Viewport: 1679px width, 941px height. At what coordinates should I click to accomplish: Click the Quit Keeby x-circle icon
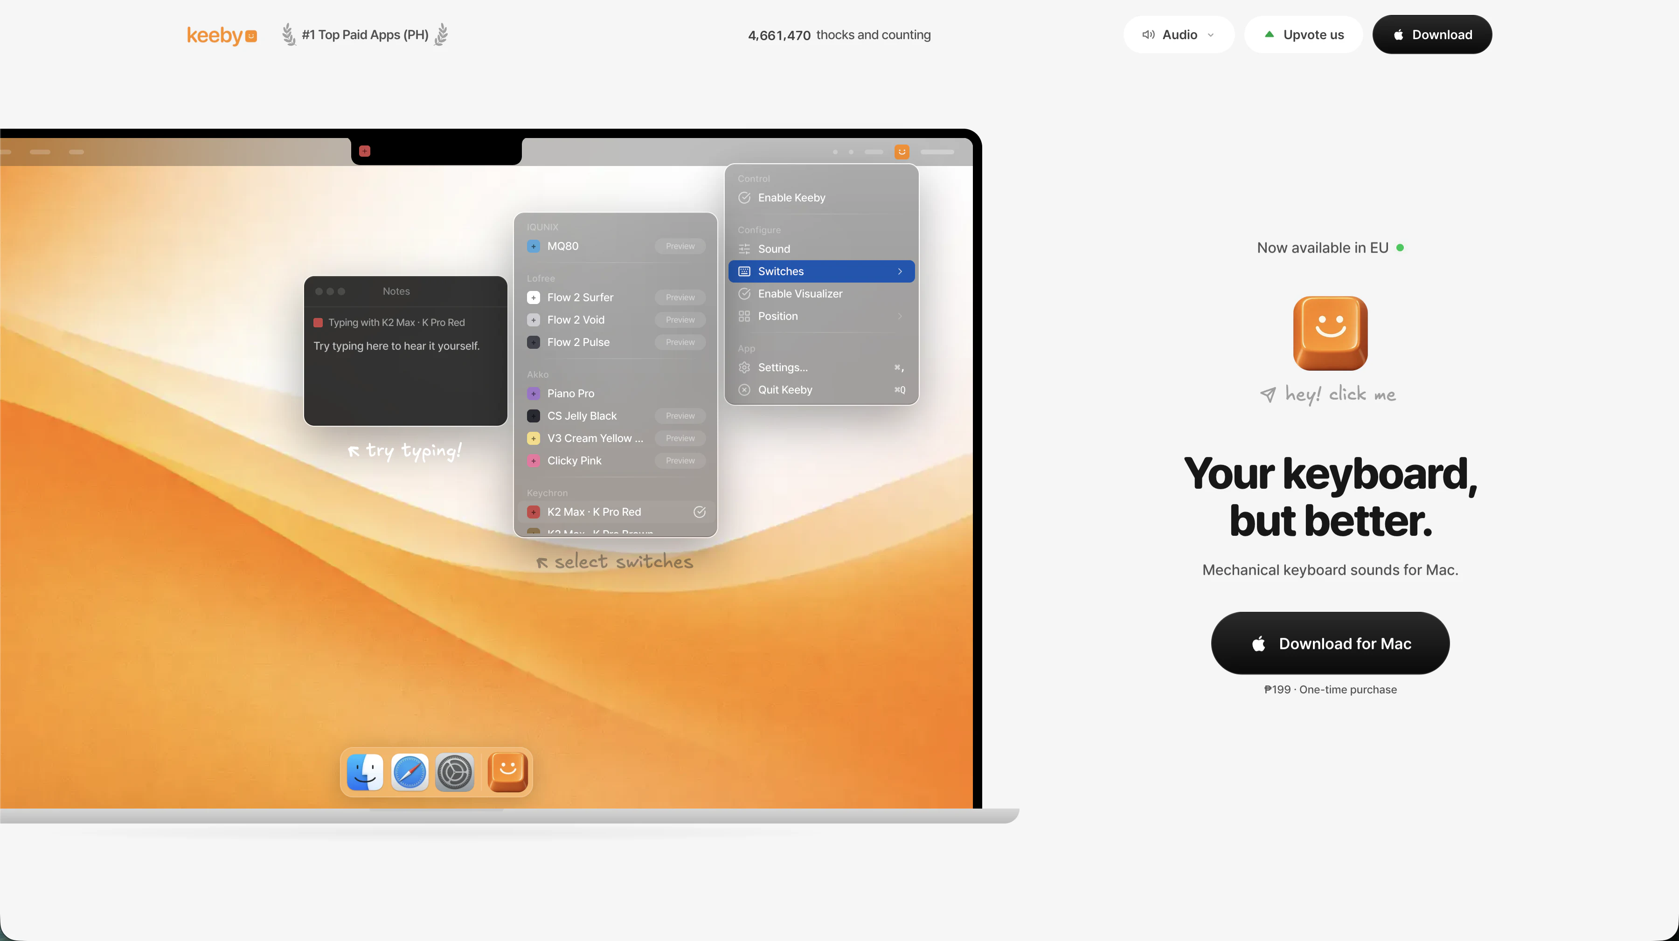coord(744,390)
